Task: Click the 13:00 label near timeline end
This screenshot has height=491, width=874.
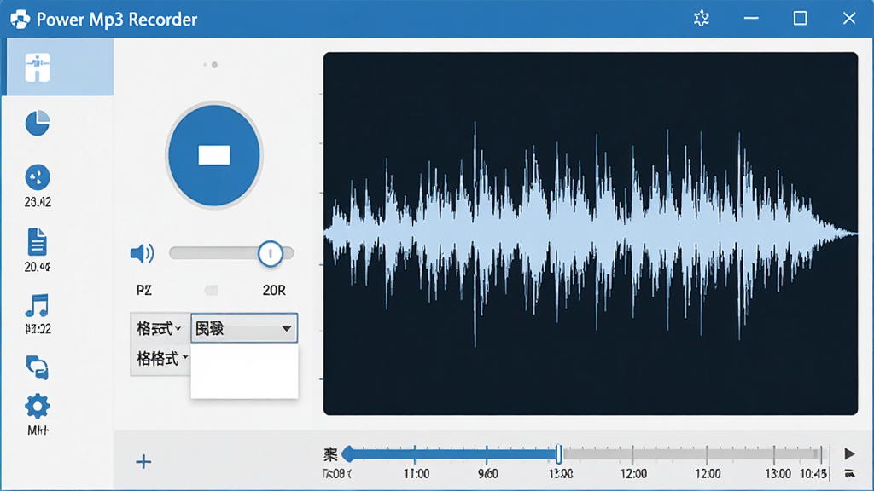Action: point(778,474)
